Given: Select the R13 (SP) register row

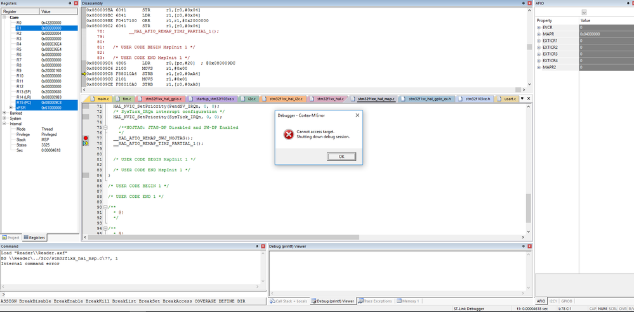Looking at the screenshot, I should 39,92.
